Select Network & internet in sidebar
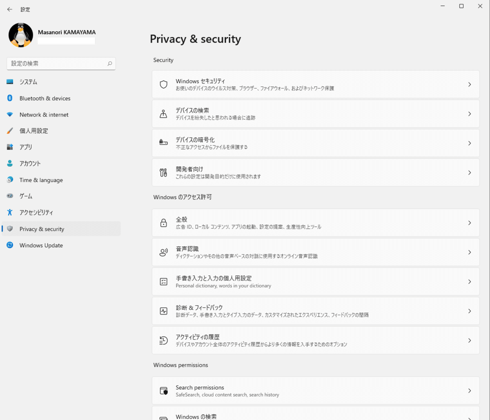The image size is (490, 420). (44, 115)
